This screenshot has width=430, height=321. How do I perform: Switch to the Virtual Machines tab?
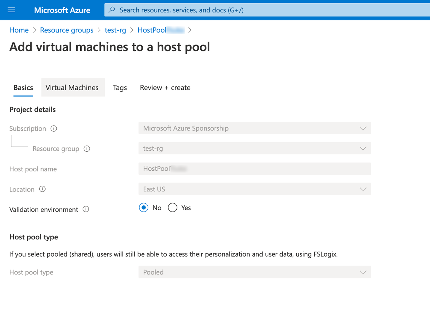coord(73,87)
